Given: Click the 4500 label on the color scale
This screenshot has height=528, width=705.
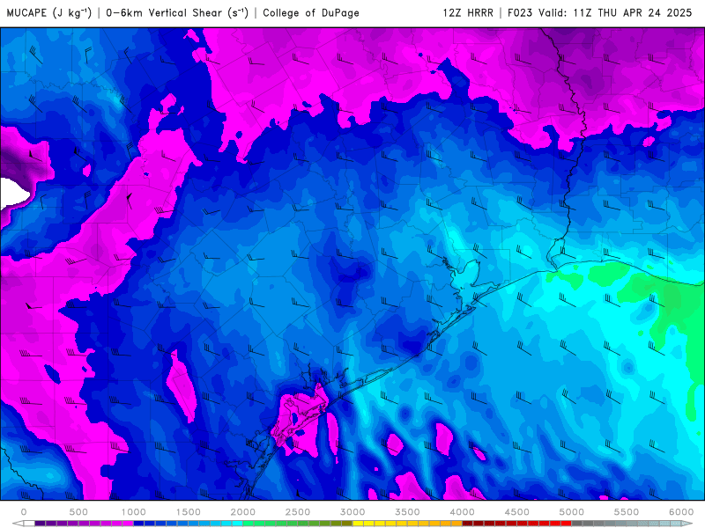Looking at the screenshot, I should tap(517, 512).
